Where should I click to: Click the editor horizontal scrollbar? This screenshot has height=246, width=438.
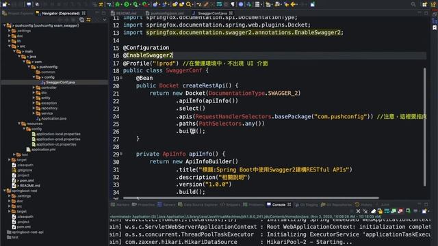(251, 197)
